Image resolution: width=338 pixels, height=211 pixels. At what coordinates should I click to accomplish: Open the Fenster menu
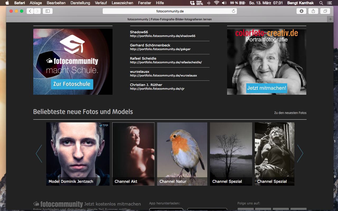(144, 3)
